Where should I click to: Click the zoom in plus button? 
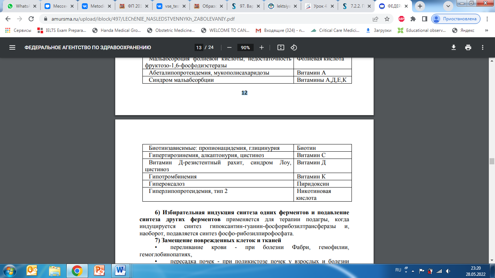pyautogui.click(x=262, y=47)
